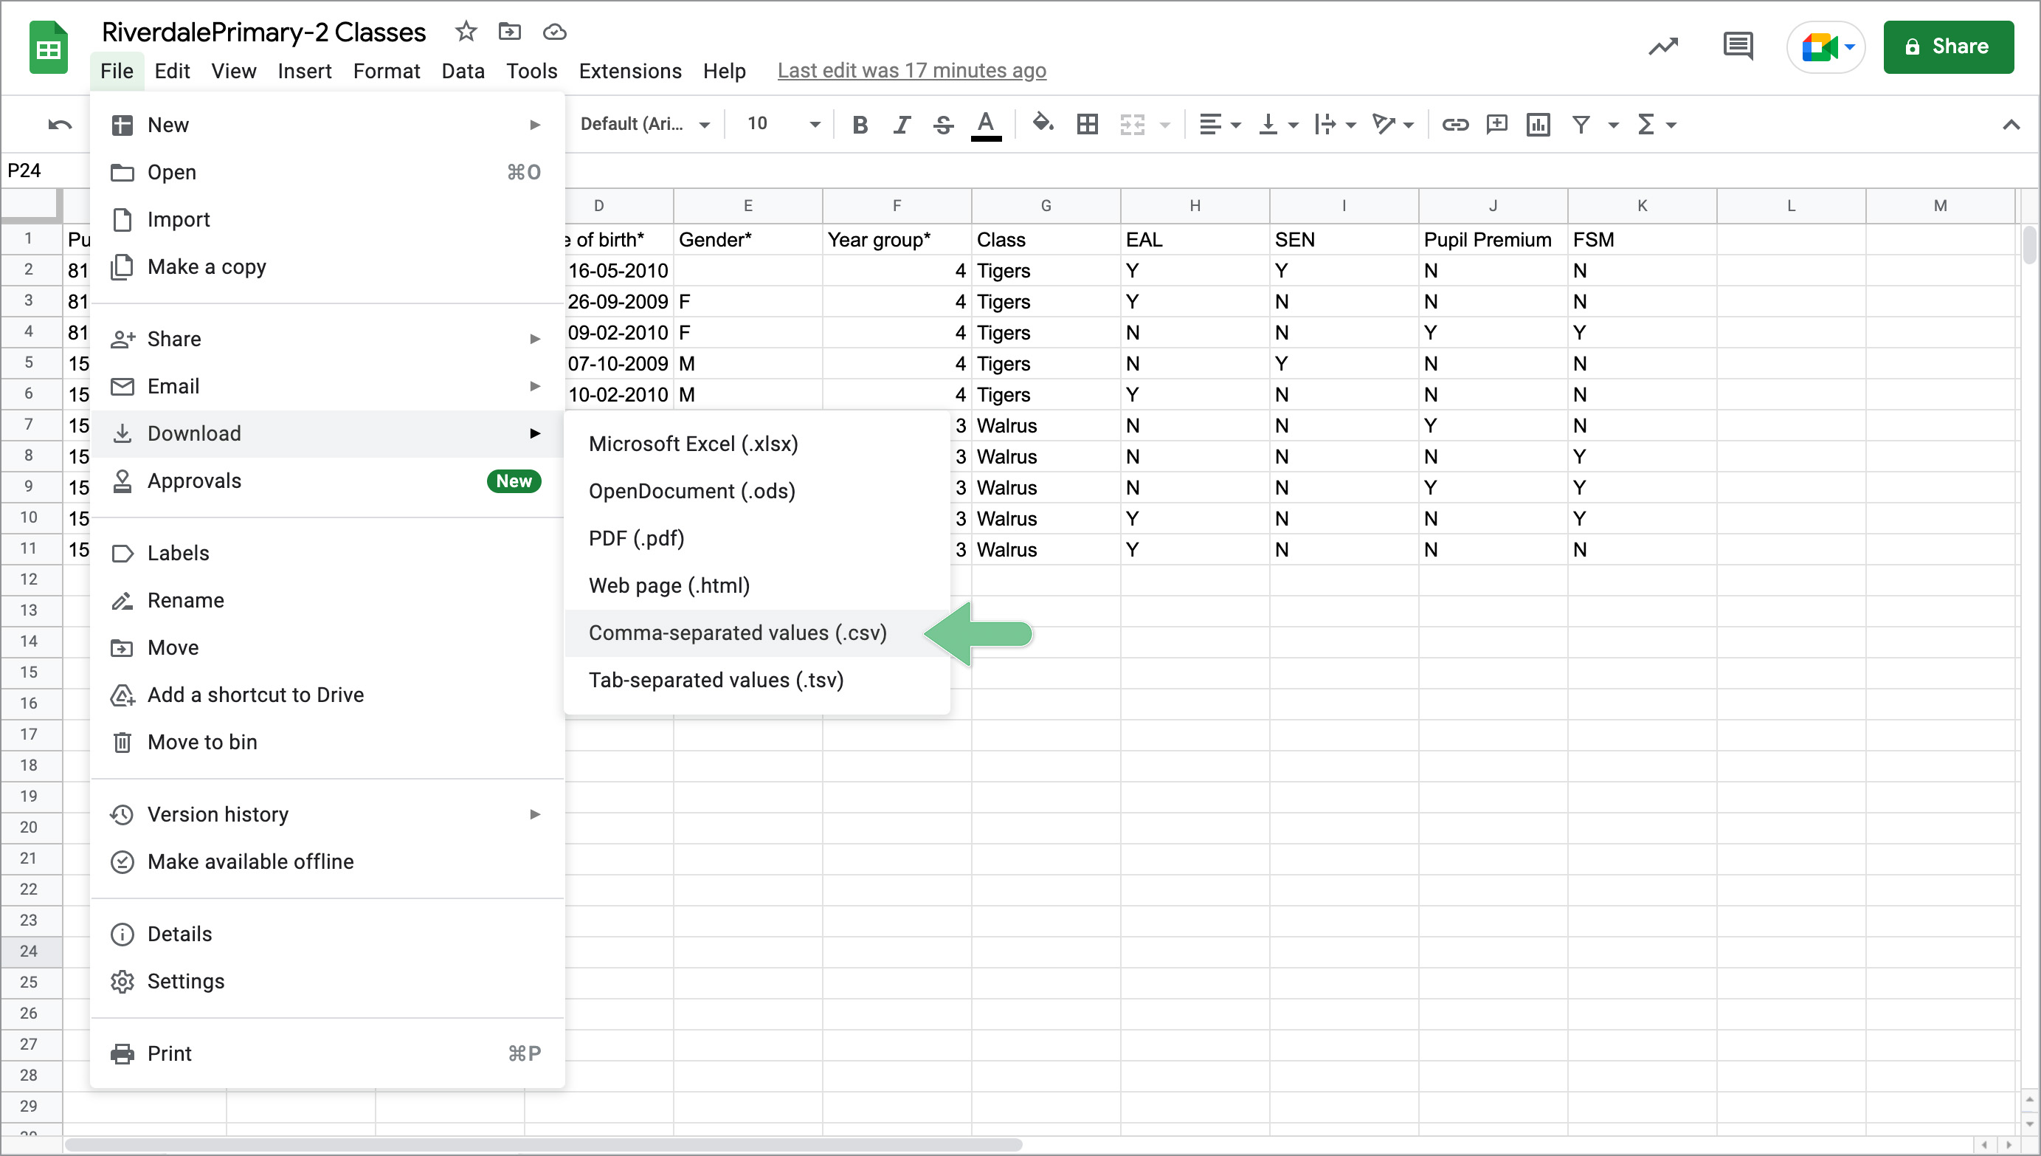This screenshot has width=2041, height=1156.
Task: Choose Make a copy from File menu
Action: point(207,266)
